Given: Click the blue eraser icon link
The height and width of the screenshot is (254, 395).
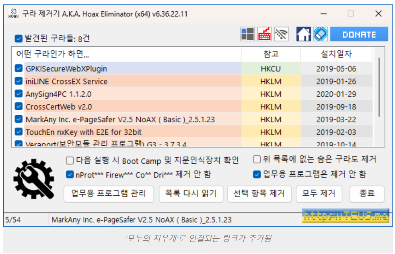Looking at the screenshot, I should tap(321, 34).
